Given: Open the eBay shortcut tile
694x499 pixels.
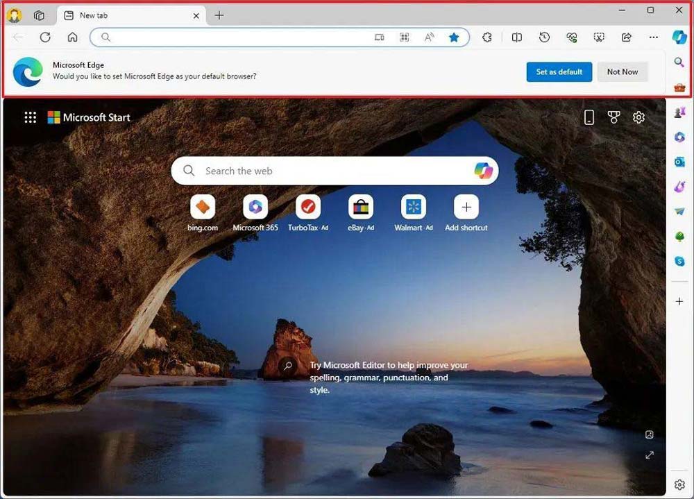Looking at the screenshot, I should coord(360,207).
